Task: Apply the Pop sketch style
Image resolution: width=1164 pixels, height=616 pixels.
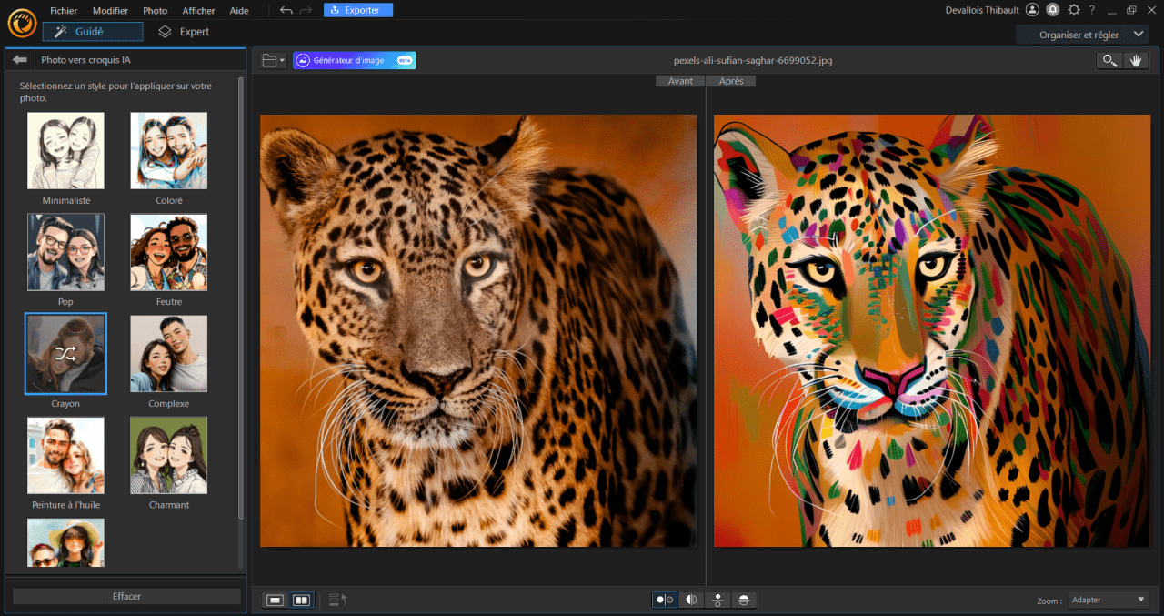Action: (65, 252)
